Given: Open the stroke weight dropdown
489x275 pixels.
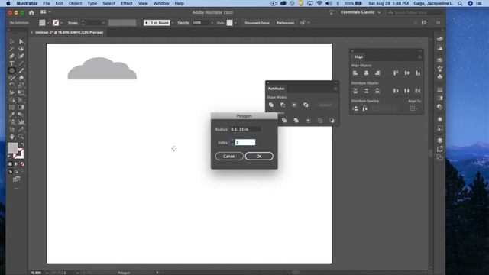Looking at the screenshot, I should 104,23.
